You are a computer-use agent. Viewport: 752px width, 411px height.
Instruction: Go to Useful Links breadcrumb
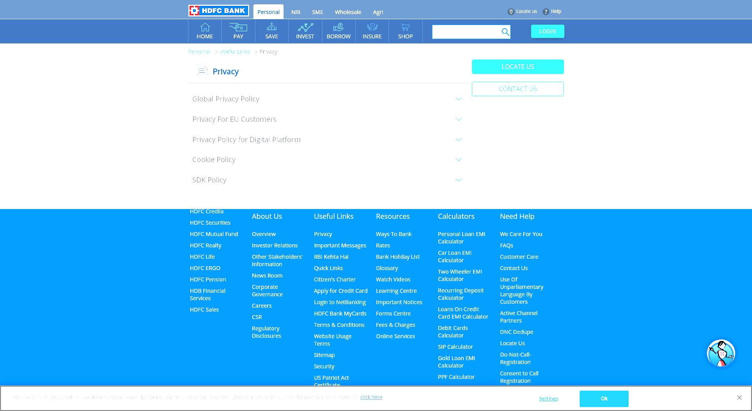[235, 52]
